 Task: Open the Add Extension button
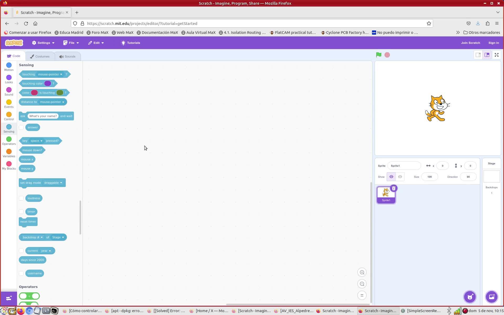coord(9,298)
